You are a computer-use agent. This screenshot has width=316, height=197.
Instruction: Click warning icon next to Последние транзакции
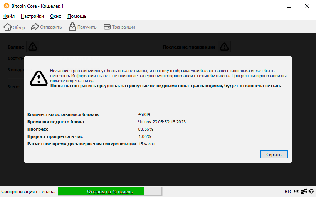(224, 47)
